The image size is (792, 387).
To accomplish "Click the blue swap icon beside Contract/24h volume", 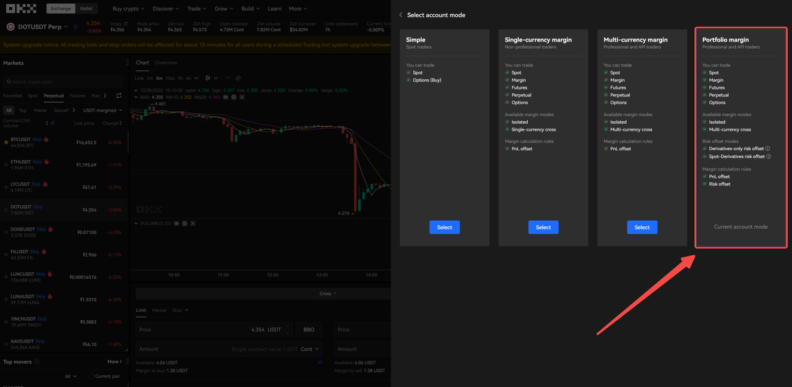I will (52, 123).
